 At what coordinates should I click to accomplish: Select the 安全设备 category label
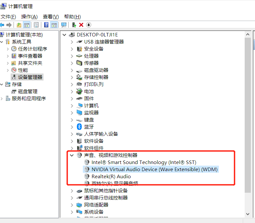94,49
